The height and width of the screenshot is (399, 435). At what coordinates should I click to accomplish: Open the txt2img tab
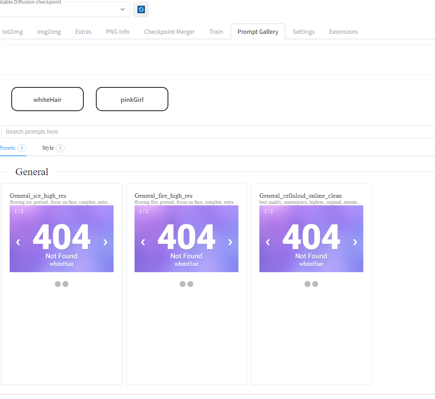(12, 31)
